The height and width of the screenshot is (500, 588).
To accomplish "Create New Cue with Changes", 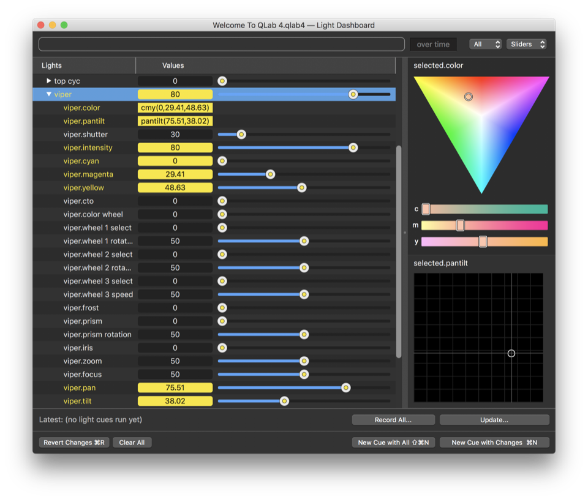I will point(494,442).
